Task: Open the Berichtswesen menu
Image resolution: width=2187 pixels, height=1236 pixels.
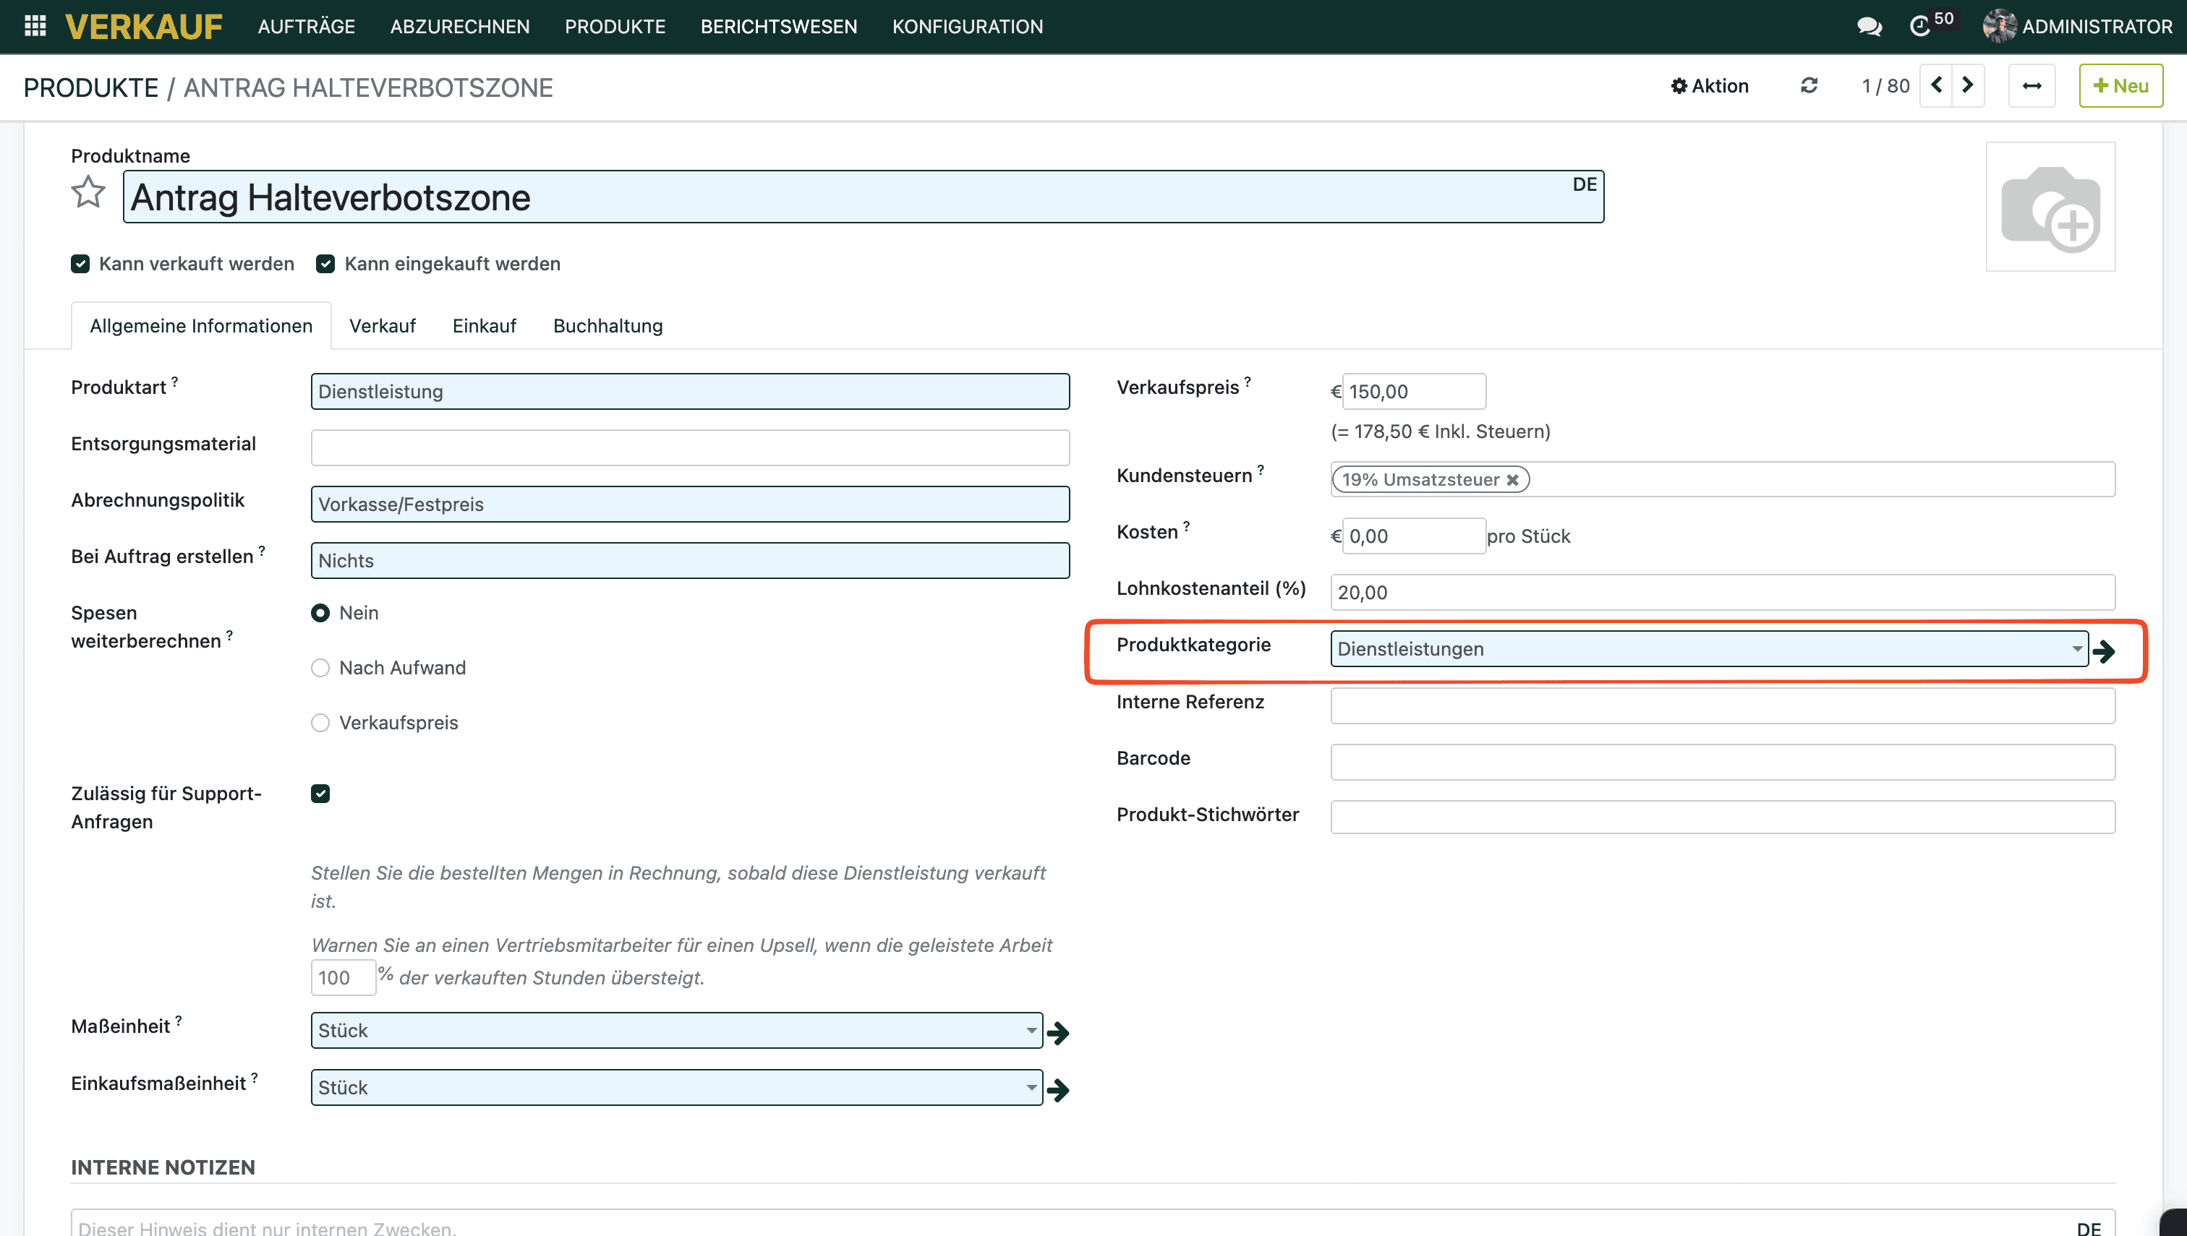Action: (779, 26)
